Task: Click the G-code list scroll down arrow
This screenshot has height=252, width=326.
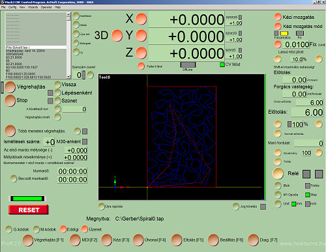Action: (68, 77)
